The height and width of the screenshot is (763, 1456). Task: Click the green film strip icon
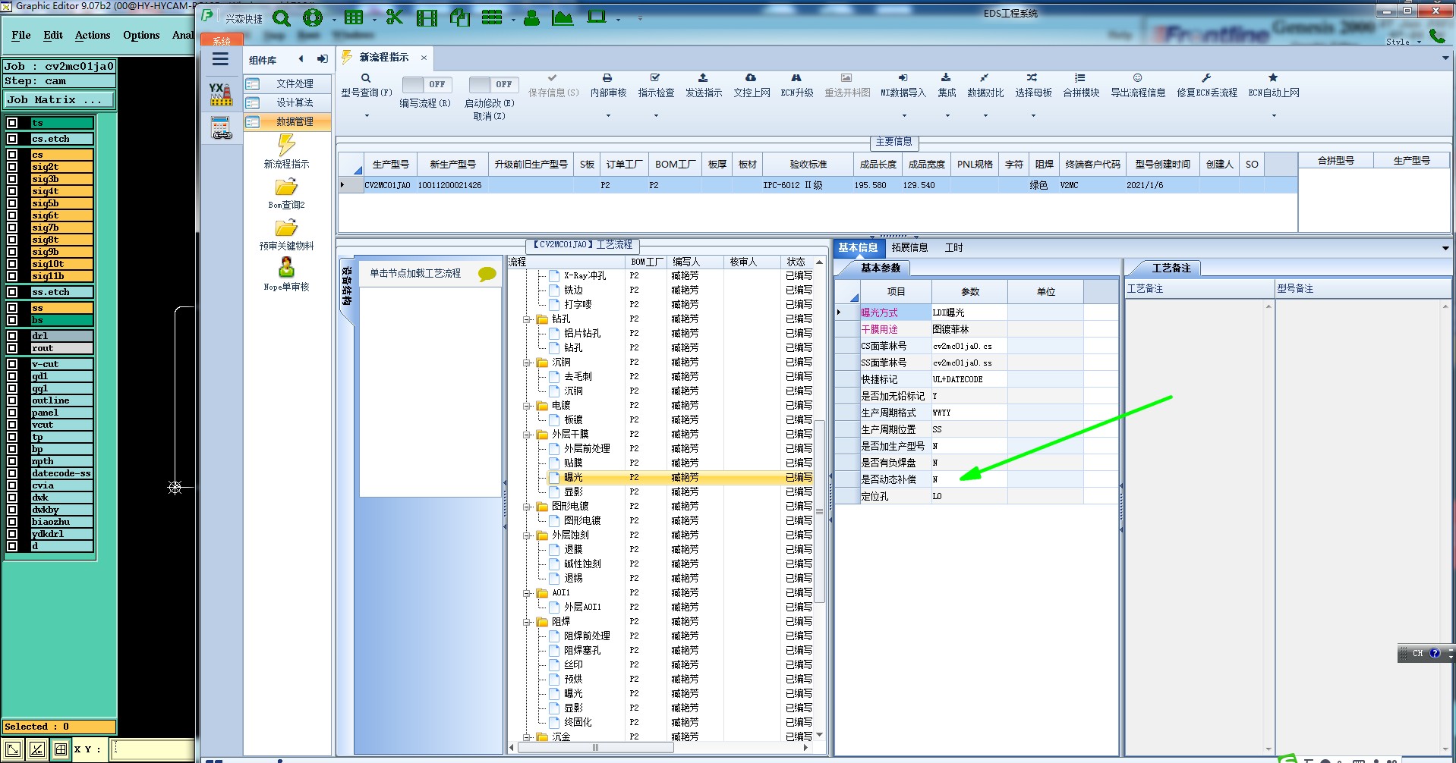[427, 17]
